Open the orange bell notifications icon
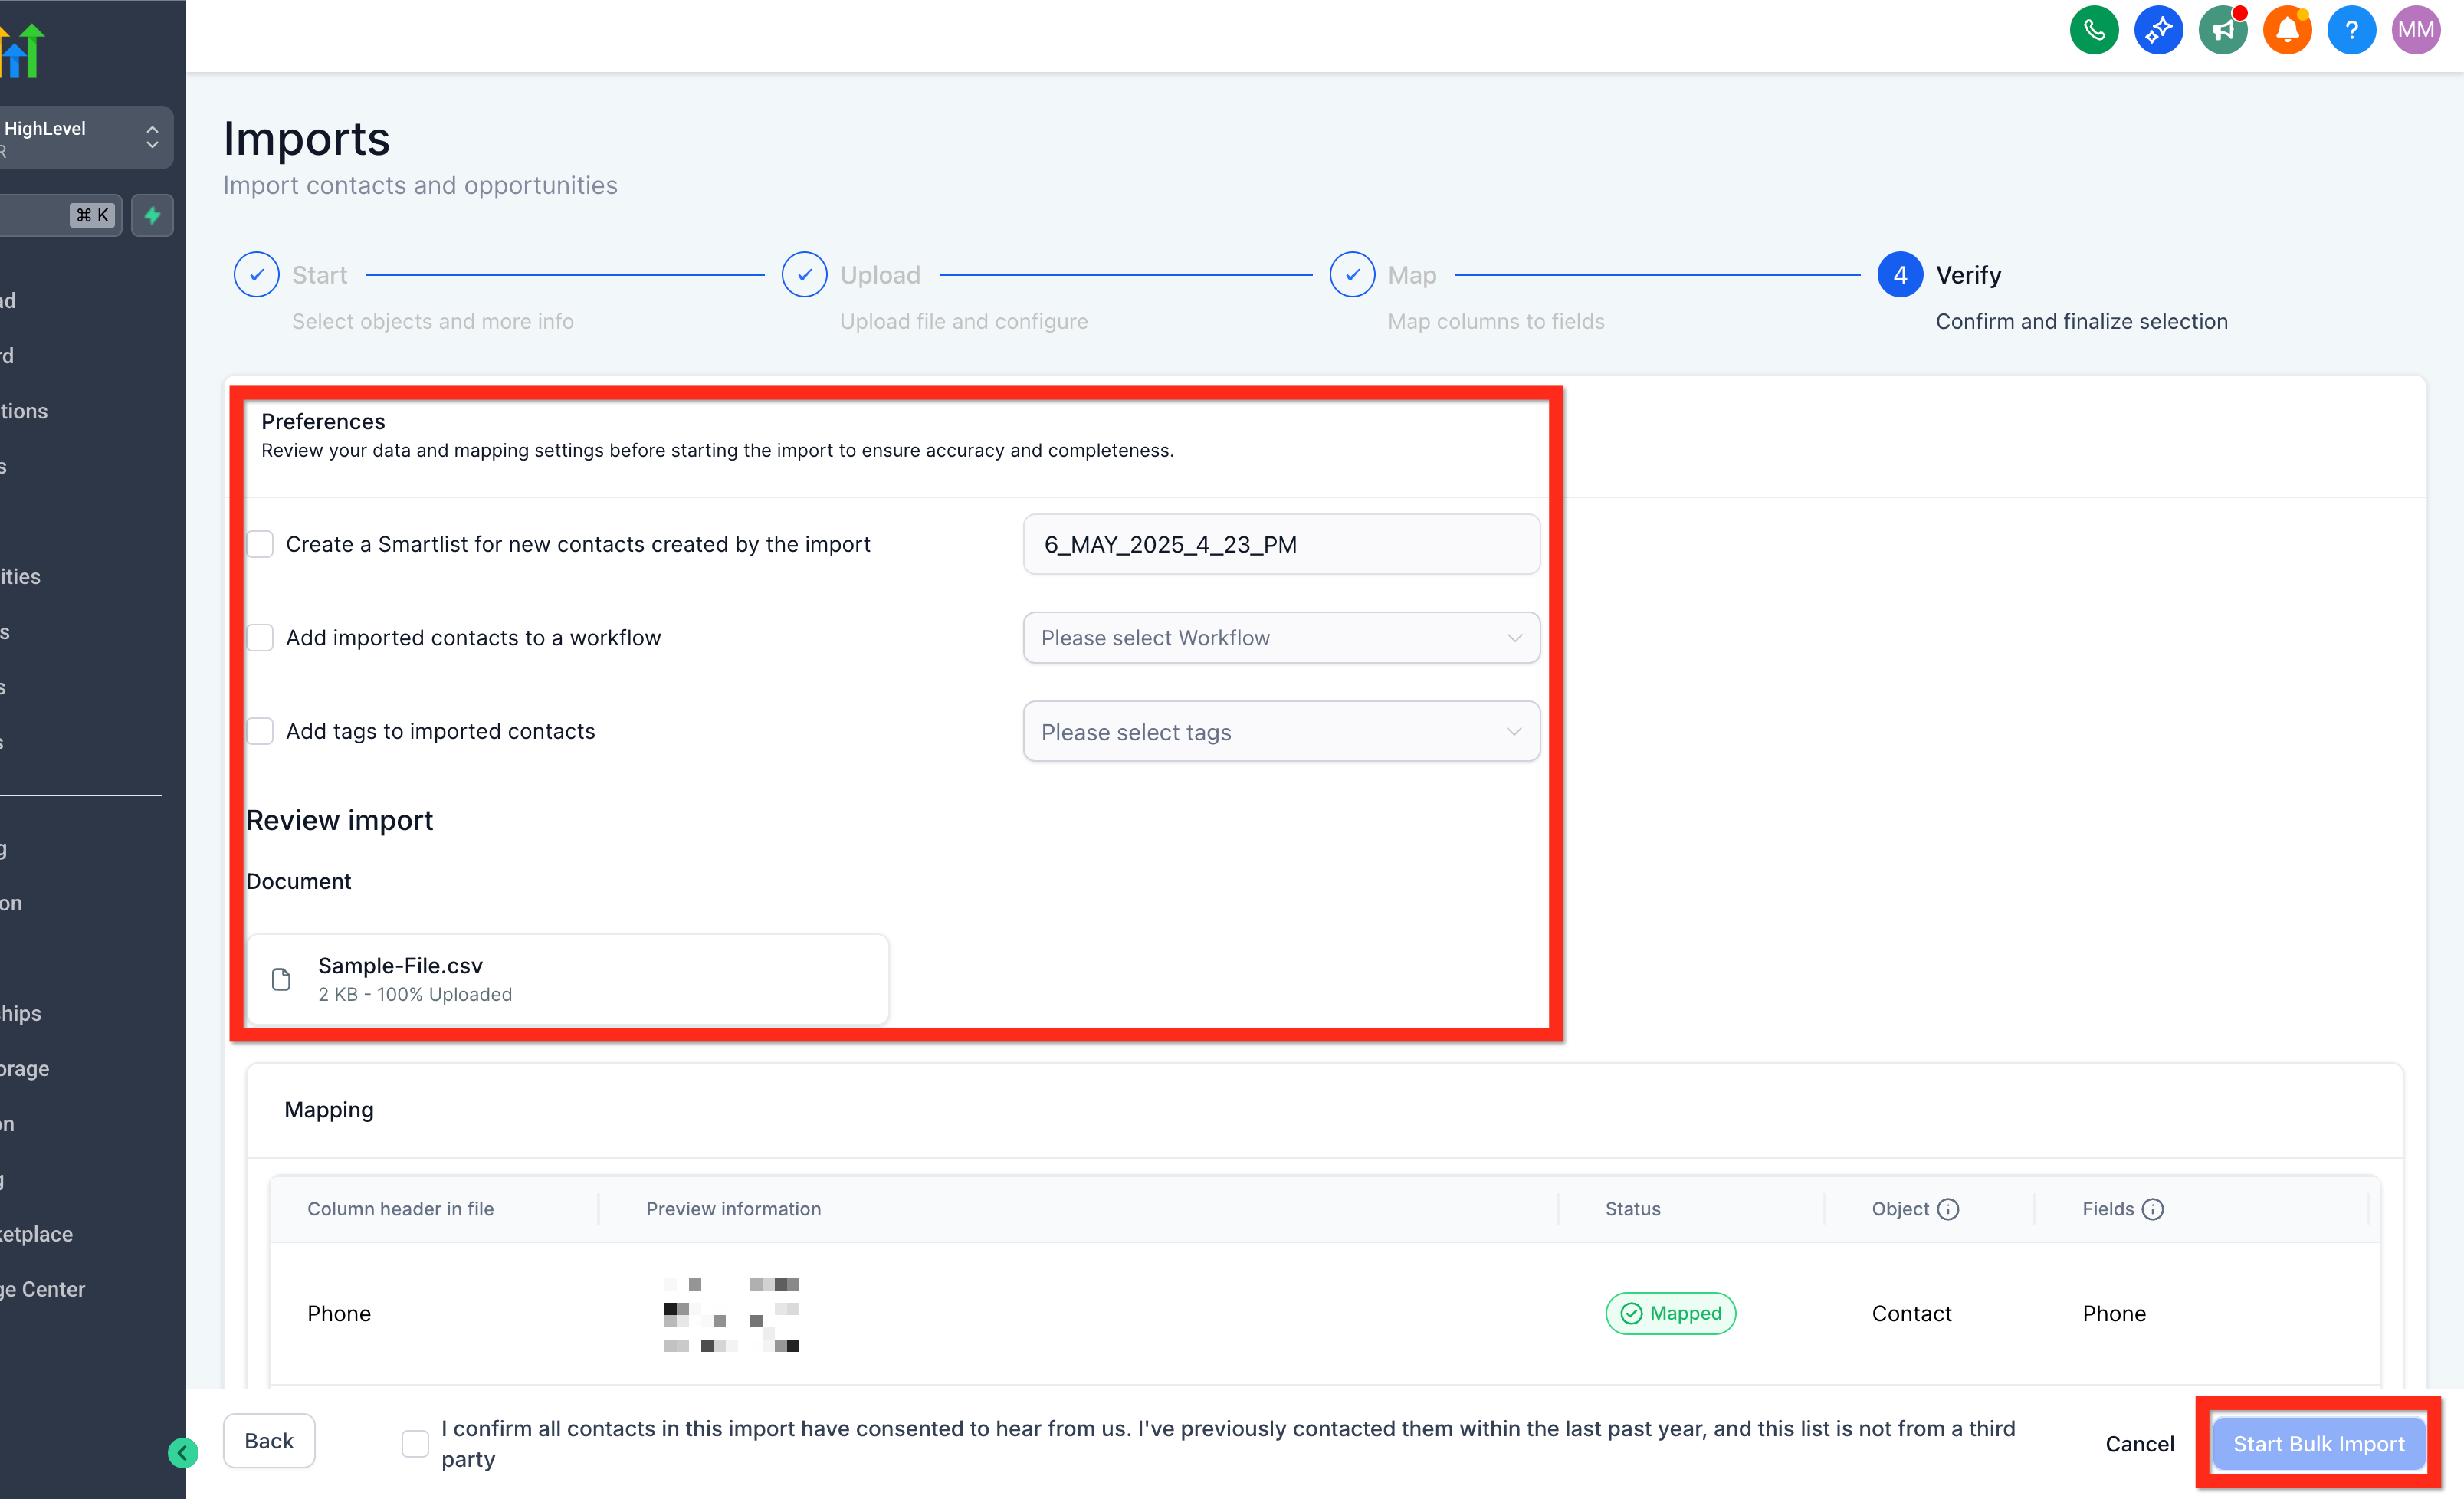Screen dimensions: 2464x1499 pyautogui.click(x=2287, y=30)
